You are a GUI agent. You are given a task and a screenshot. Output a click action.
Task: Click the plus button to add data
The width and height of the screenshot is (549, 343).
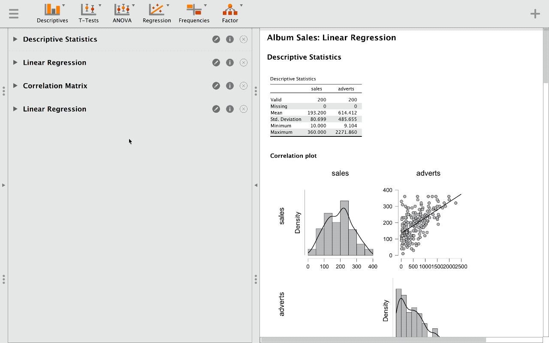[x=535, y=13]
